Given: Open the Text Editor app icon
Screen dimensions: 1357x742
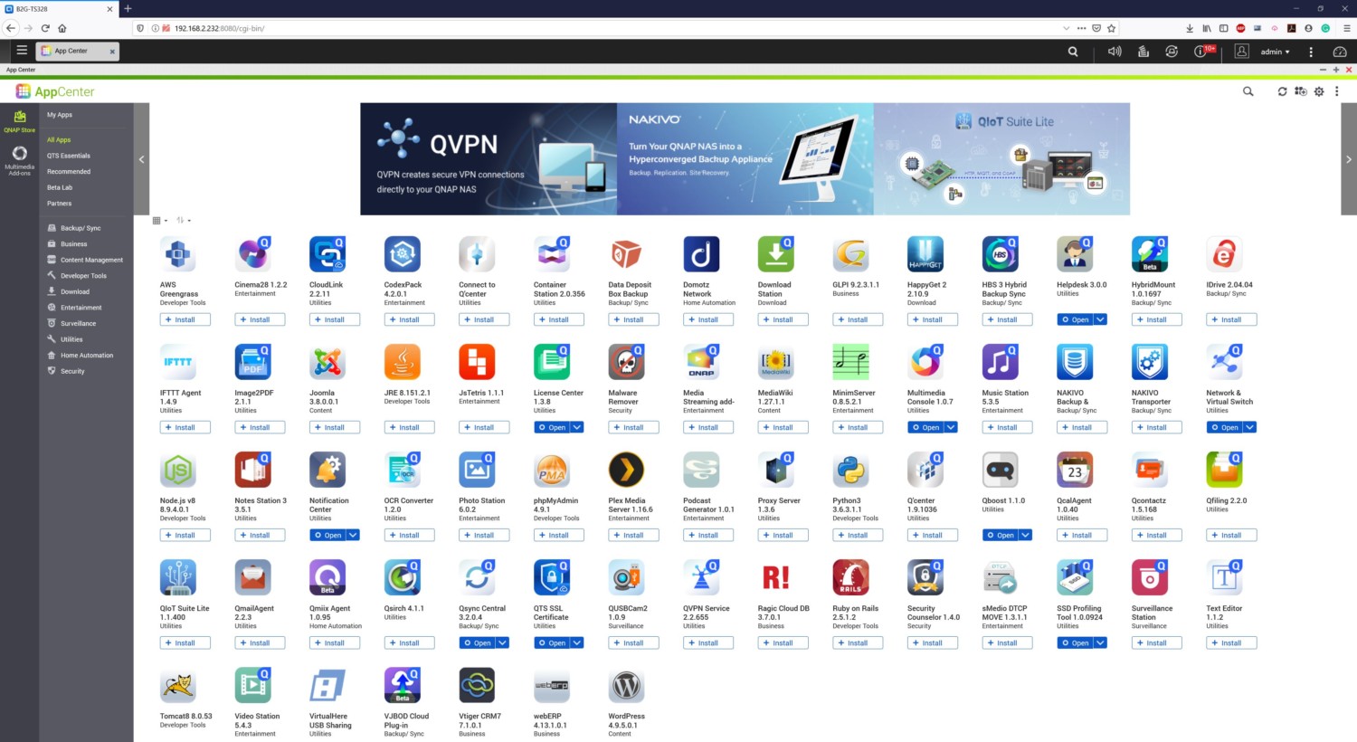Looking at the screenshot, I should (1224, 577).
